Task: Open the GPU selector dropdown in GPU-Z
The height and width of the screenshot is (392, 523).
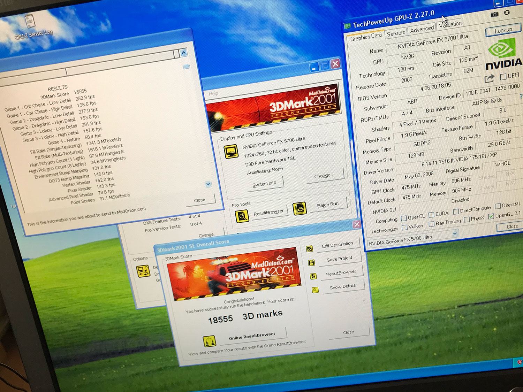Action: 455,234
